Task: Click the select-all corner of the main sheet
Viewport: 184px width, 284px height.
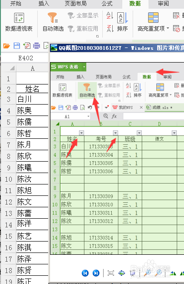Action: 12,68
